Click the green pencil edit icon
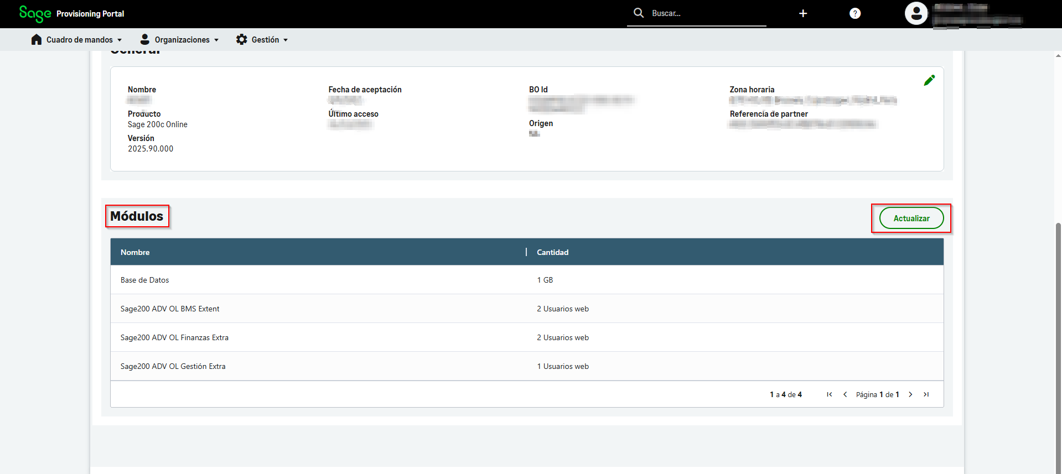This screenshot has height=474, width=1062. [x=929, y=80]
